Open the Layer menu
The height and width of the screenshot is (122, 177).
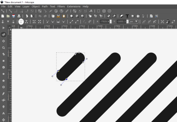coord(26,6)
